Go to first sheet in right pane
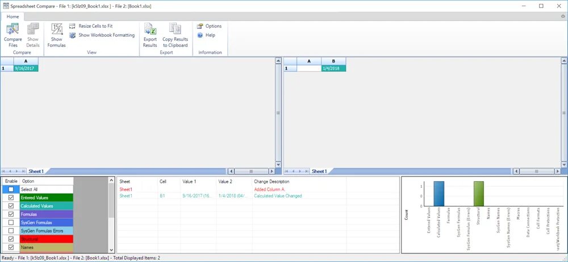The width and height of the screenshot is (568, 262). [x=287, y=171]
